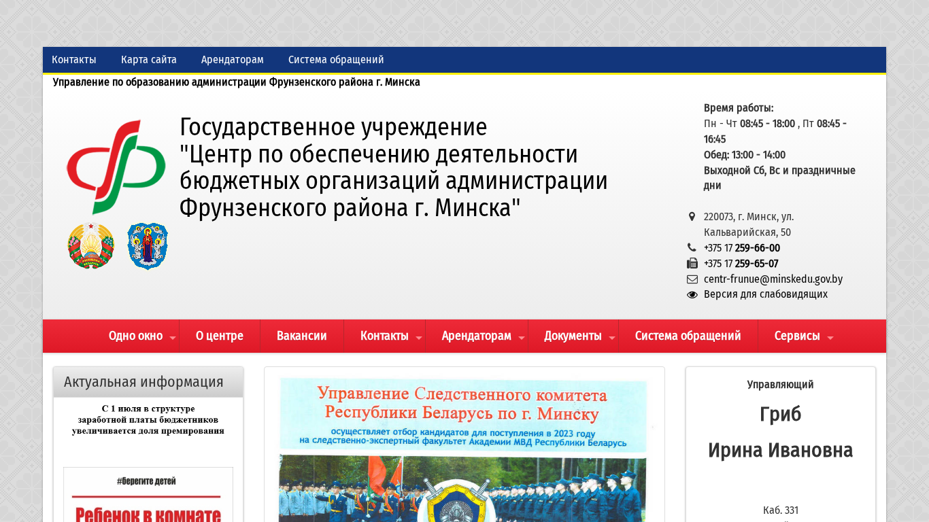Click the Время работы heading
Viewport: 929px width, 522px height.
tap(739, 108)
